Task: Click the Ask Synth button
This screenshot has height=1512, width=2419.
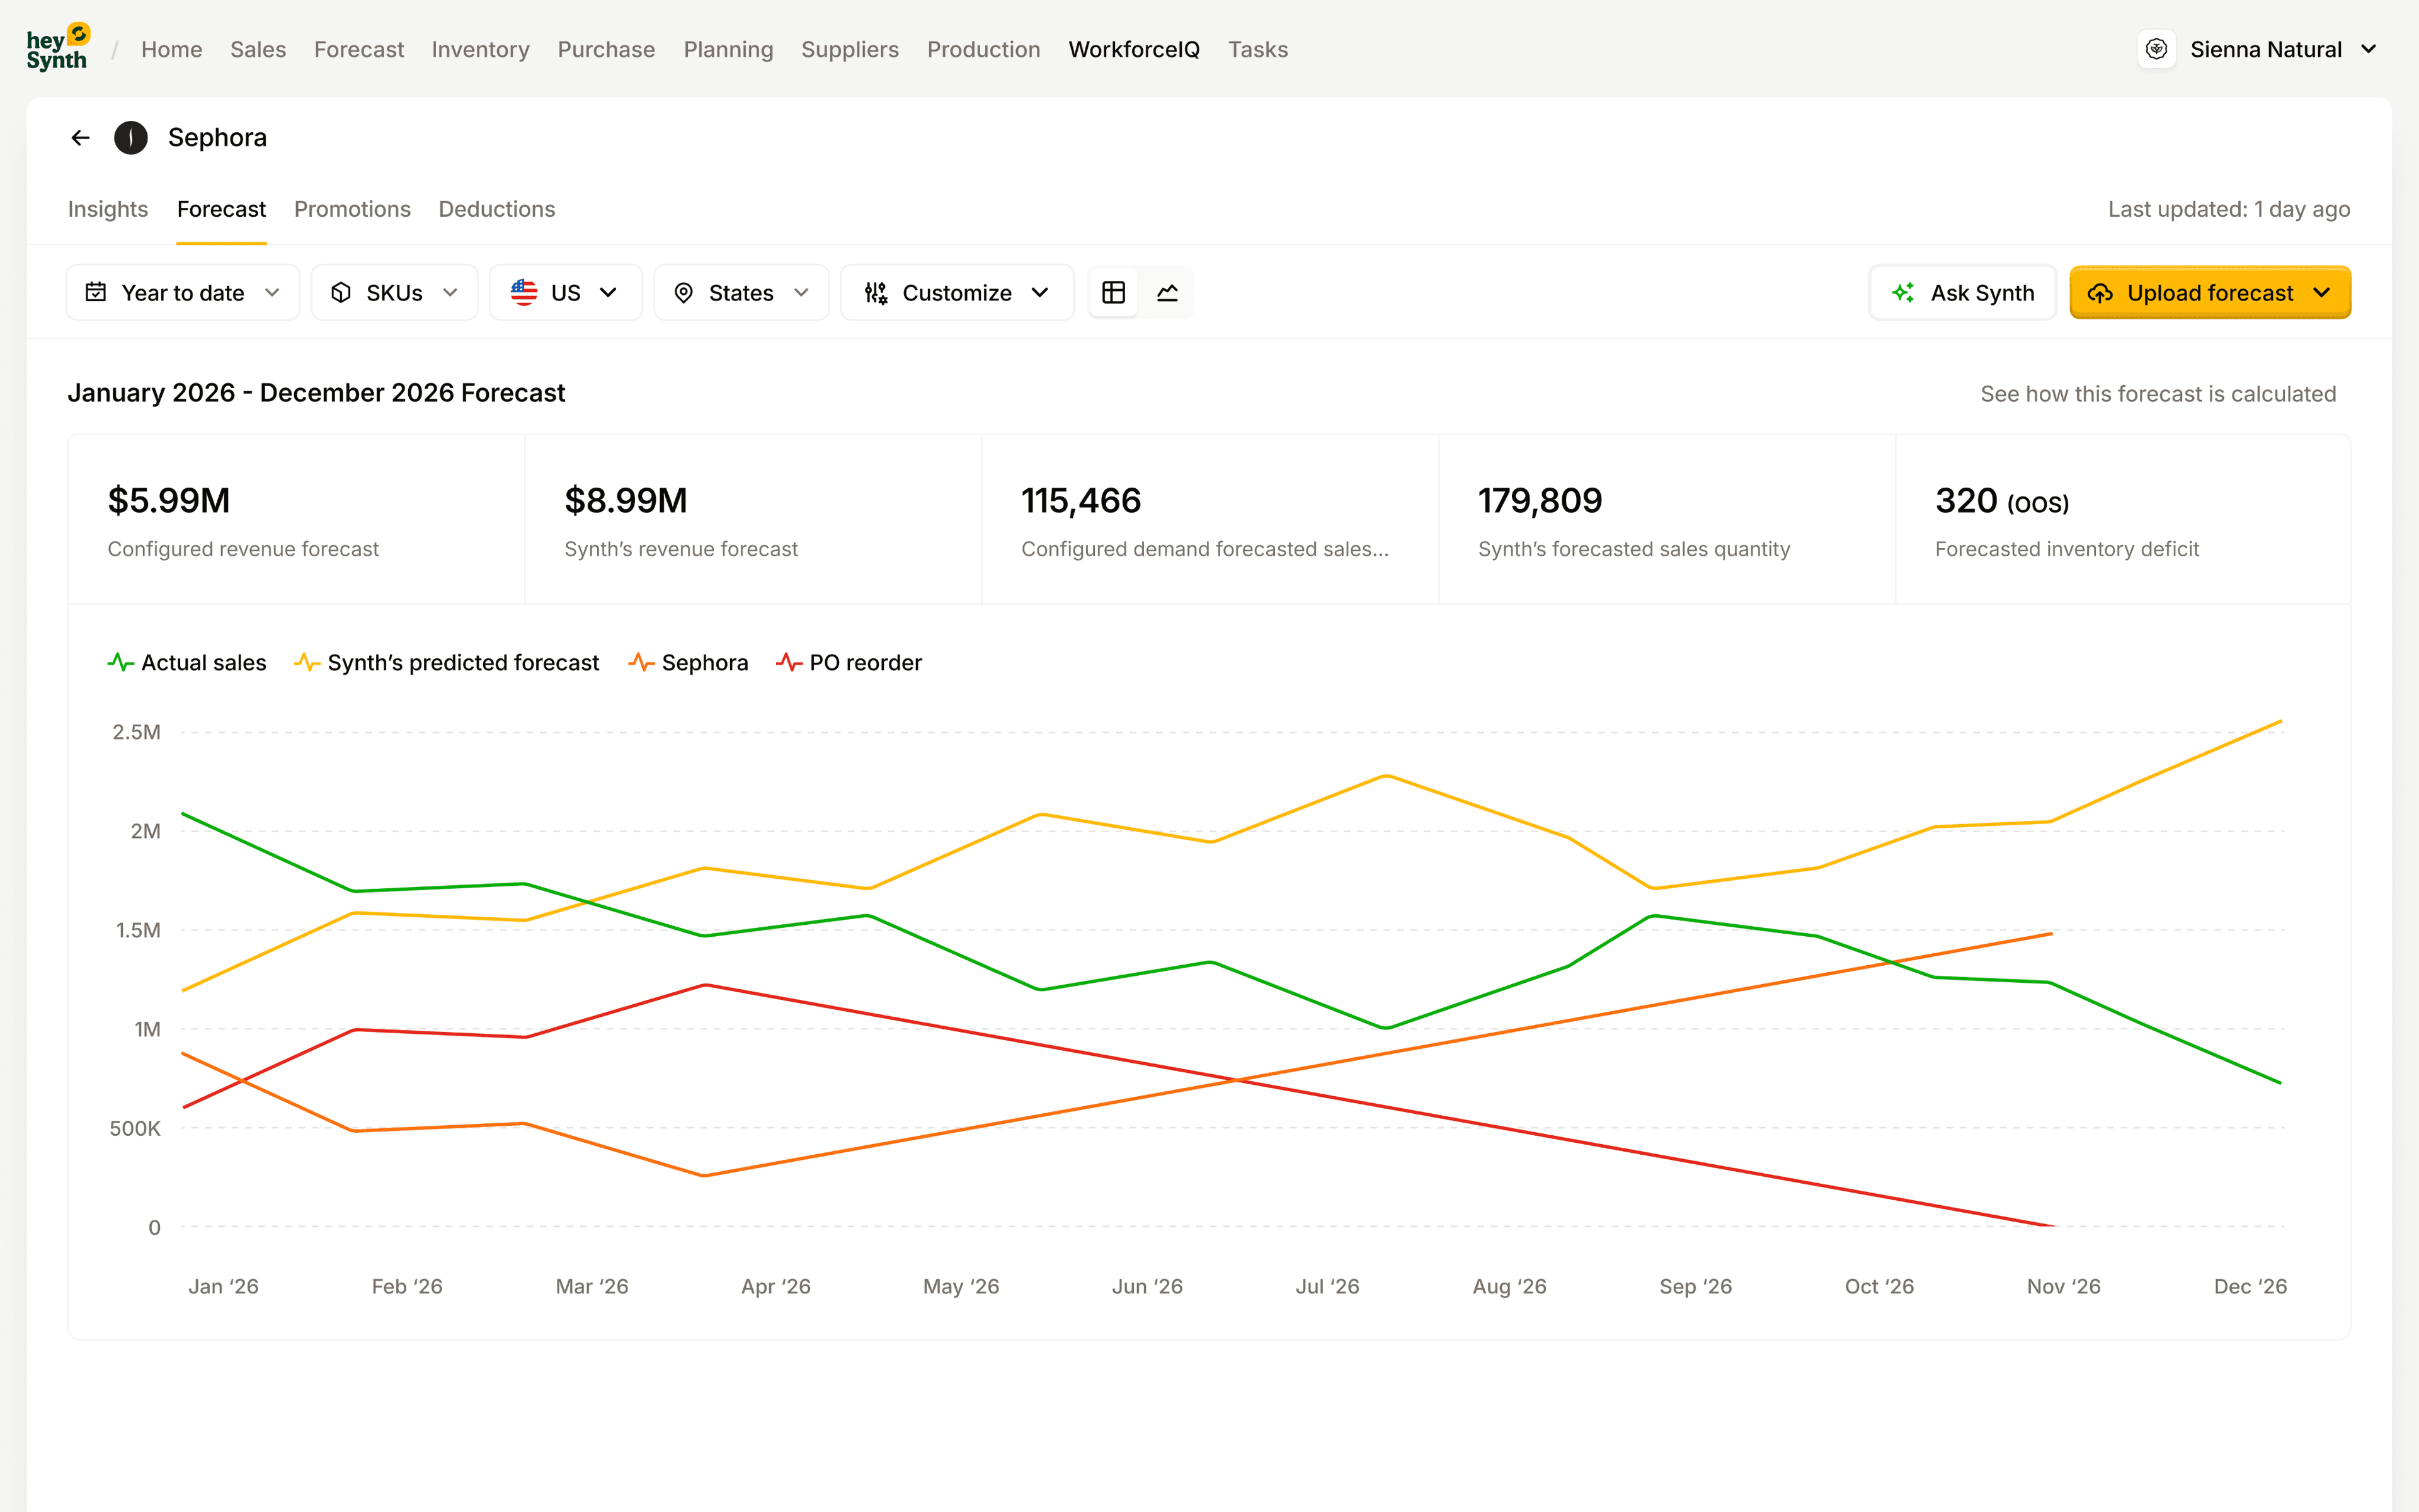Action: tap(1962, 292)
